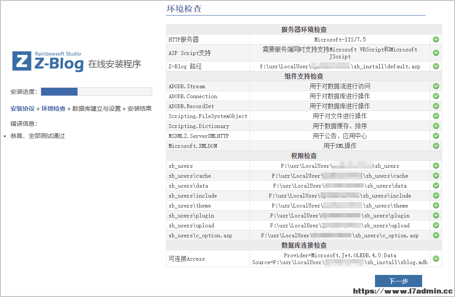The image size is (455, 297).
Task: Click the Z-Blog logo icon
Action: click(22, 61)
